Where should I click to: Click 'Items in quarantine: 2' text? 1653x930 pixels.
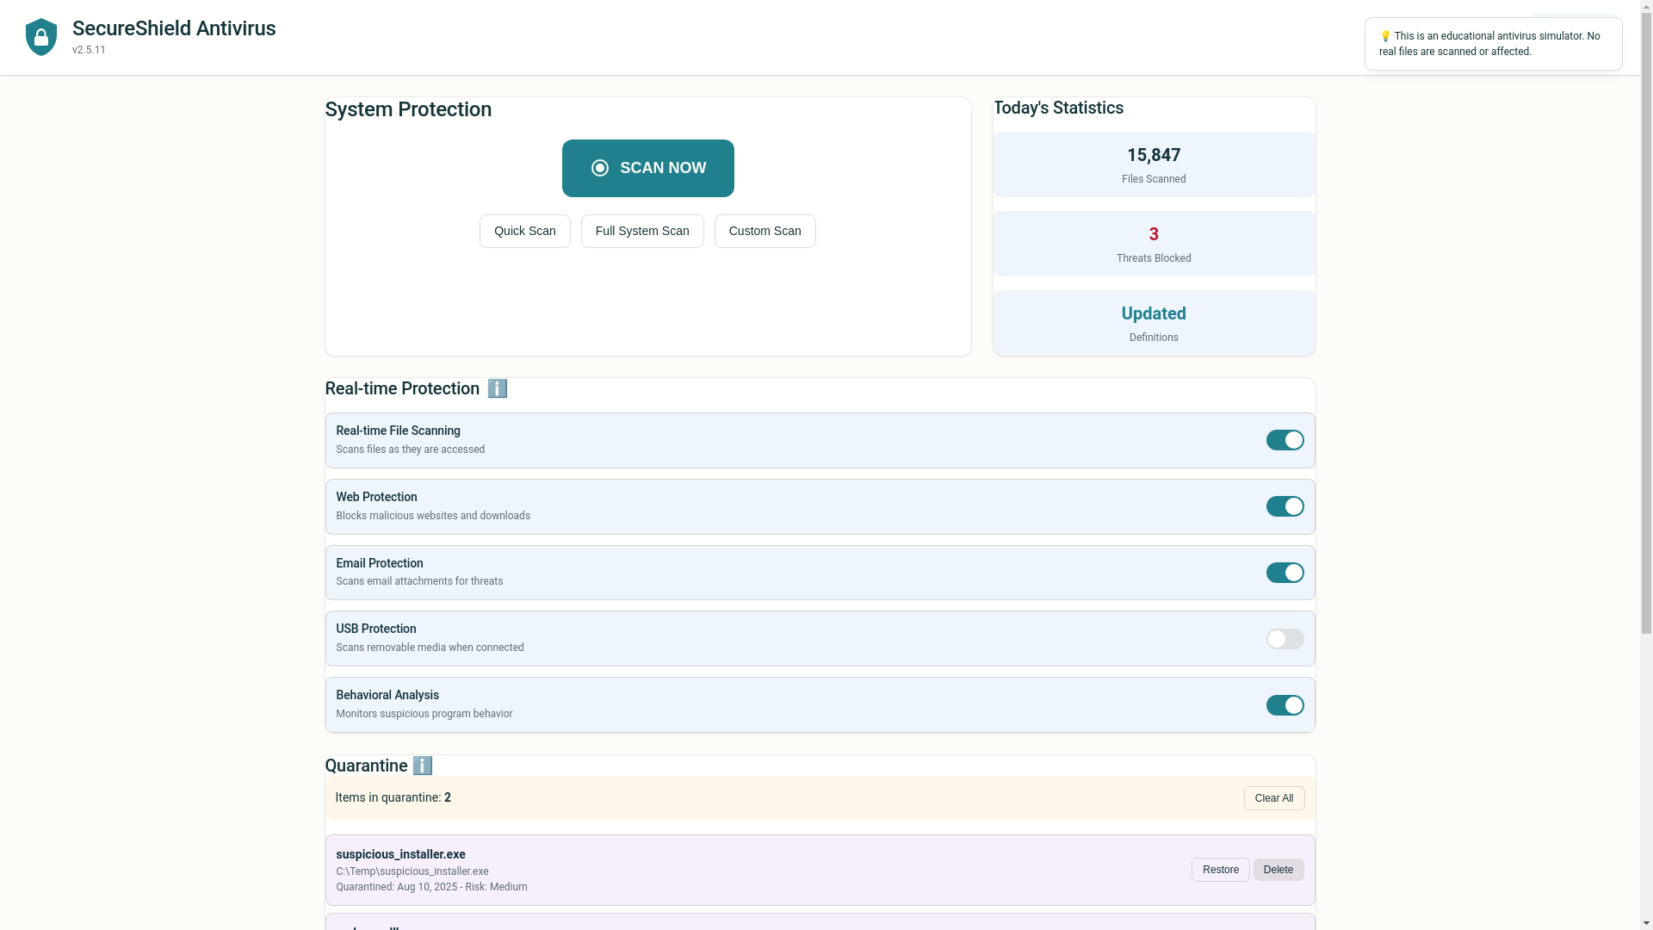393,797
